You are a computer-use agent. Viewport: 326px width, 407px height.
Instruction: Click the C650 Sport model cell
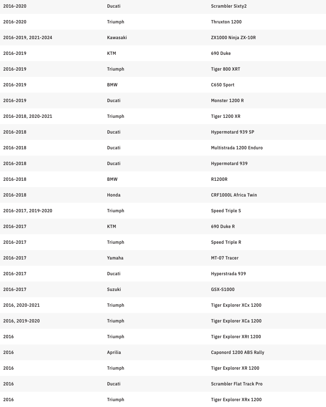223,85
